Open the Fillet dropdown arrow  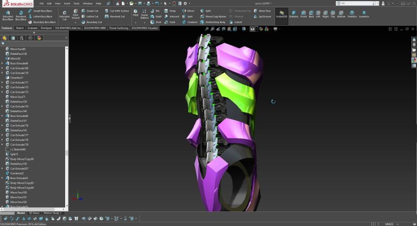pyautogui.click(x=136, y=22)
